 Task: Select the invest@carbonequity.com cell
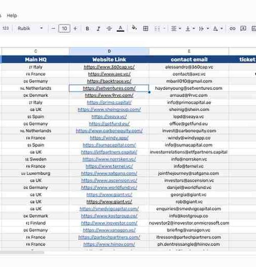189,131
